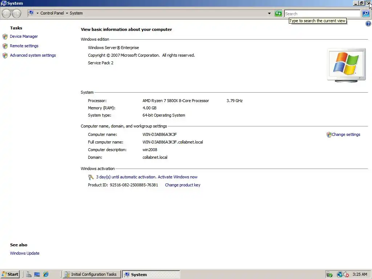This screenshot has height=279, width=372.
Task: Open Advanced system settings link
Action: point(33,55)
